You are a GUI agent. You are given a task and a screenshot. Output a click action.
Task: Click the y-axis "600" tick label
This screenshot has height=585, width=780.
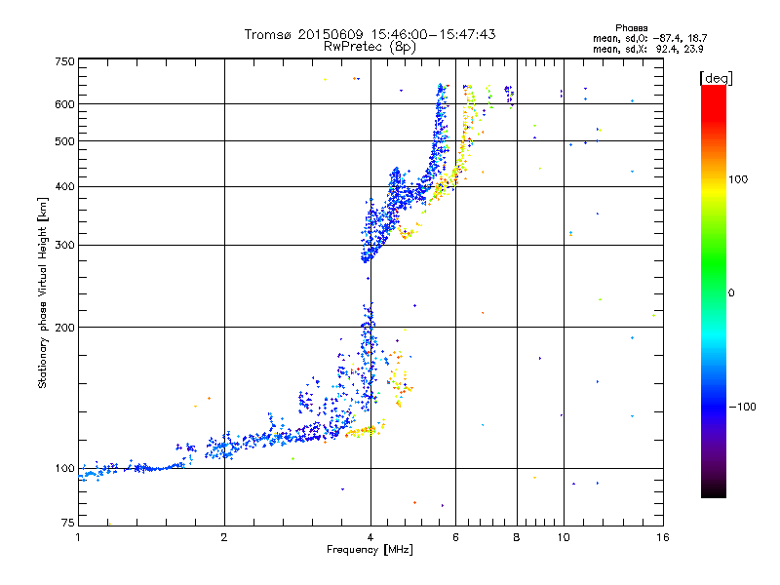[x=64, y=104]
